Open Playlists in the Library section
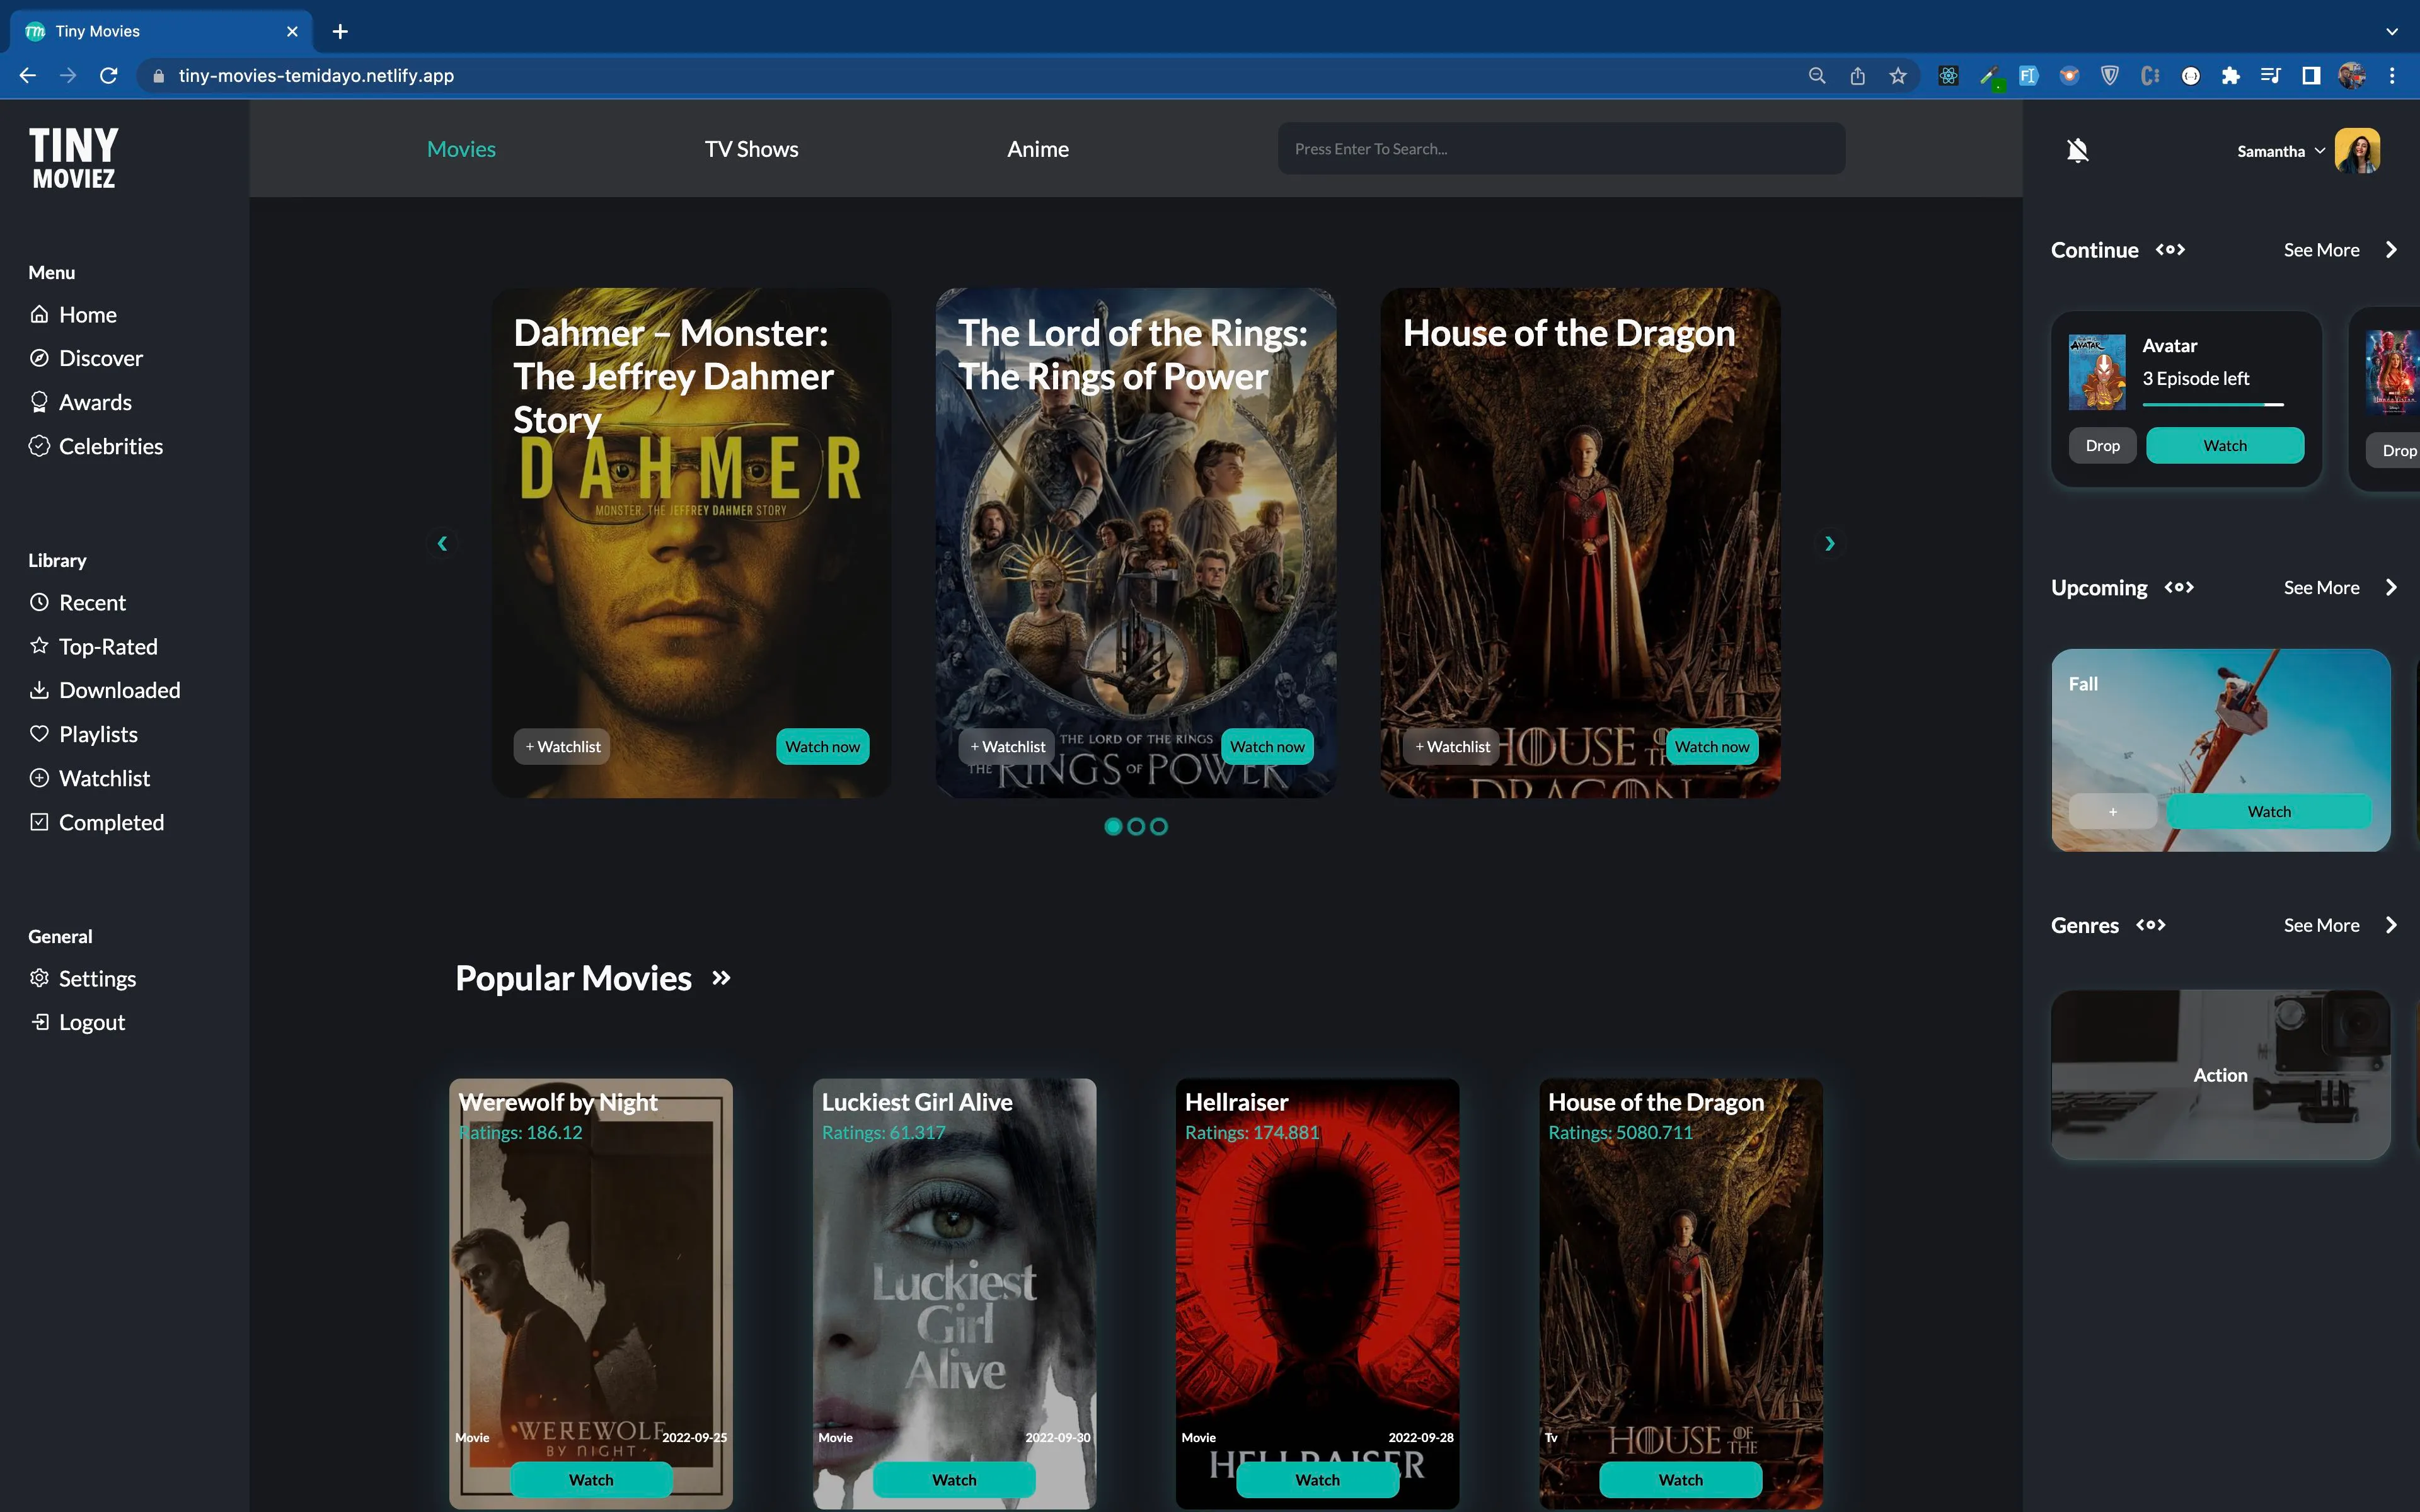 click(83, 734)
